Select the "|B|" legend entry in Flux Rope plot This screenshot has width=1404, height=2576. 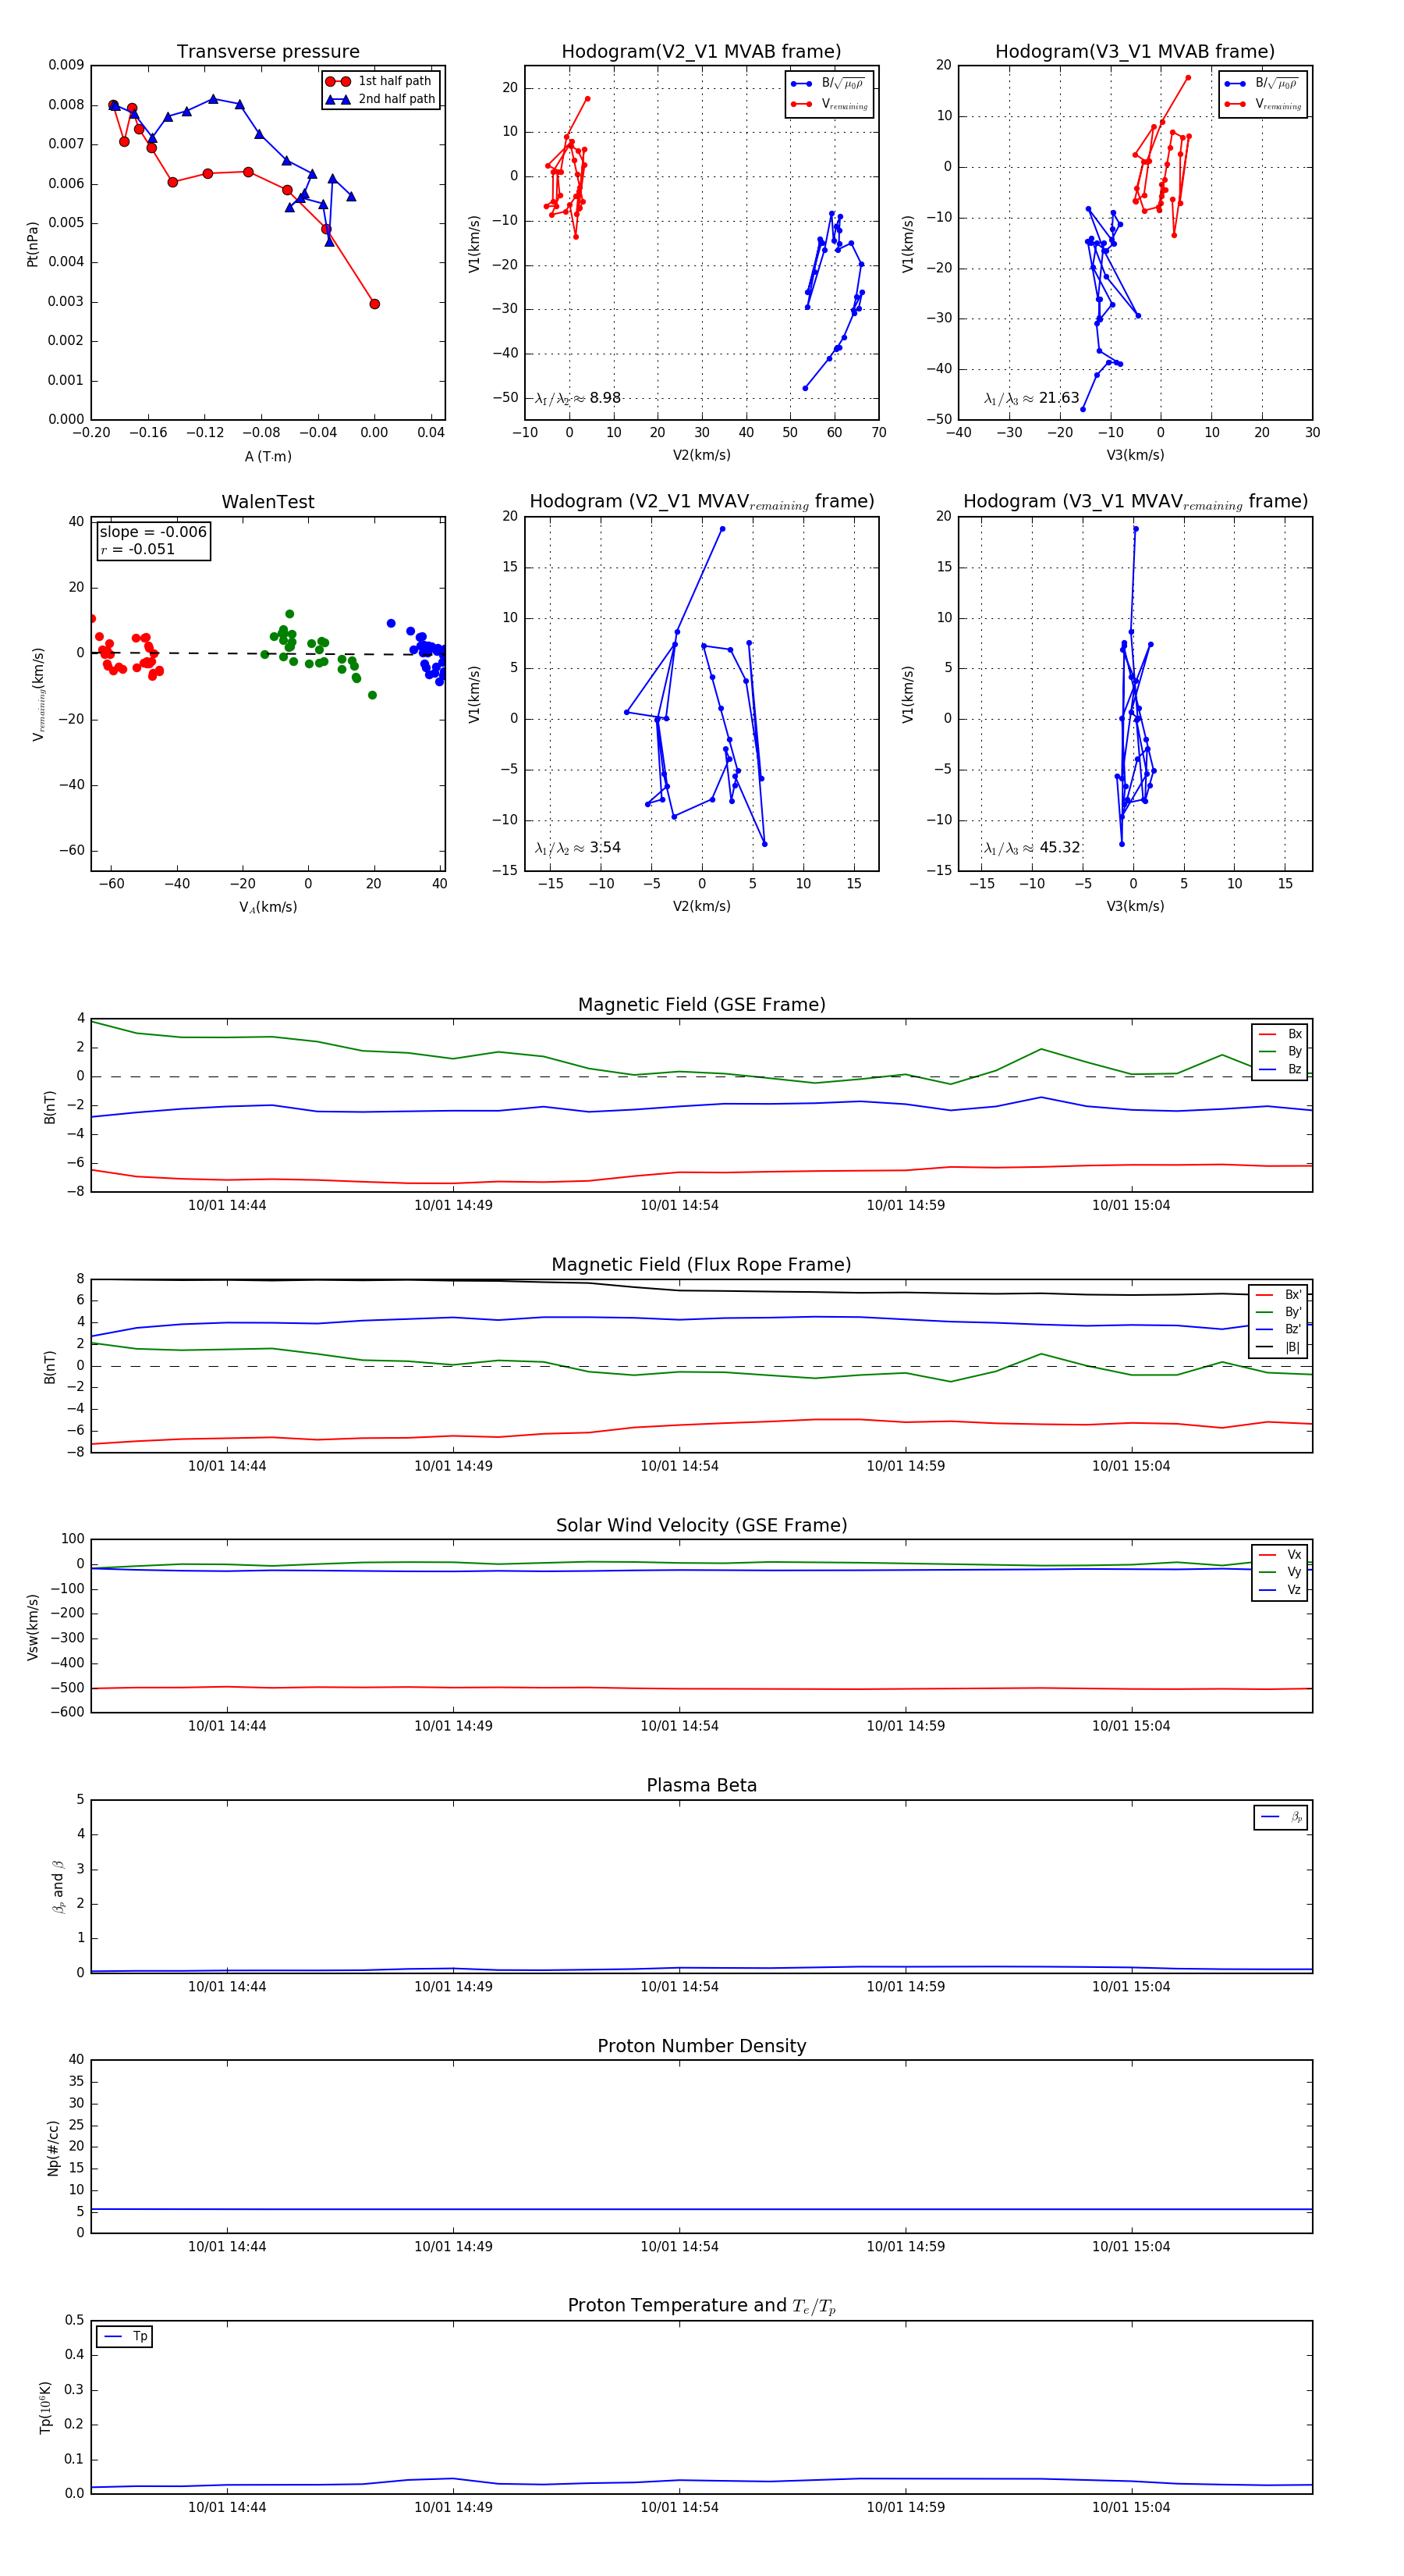[x=1278, y=1348]
